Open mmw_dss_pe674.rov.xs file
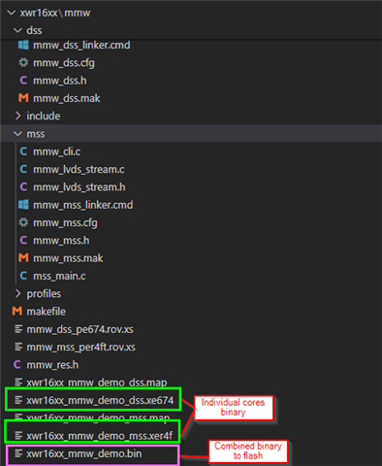 80,329
